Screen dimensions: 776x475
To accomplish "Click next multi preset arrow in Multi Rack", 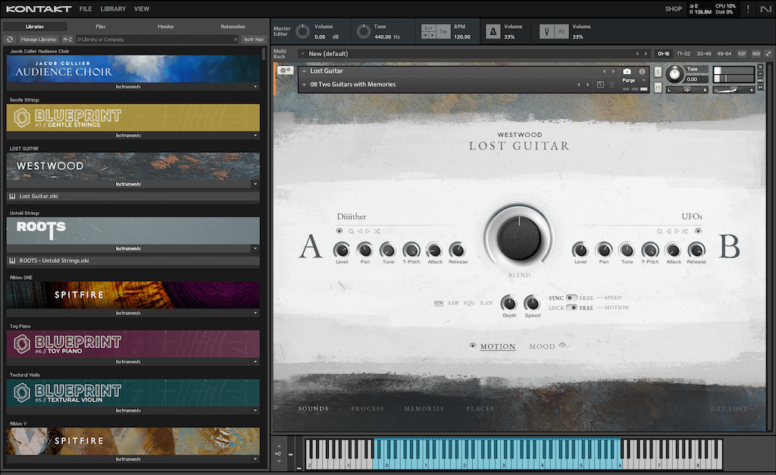I will 646,54.
